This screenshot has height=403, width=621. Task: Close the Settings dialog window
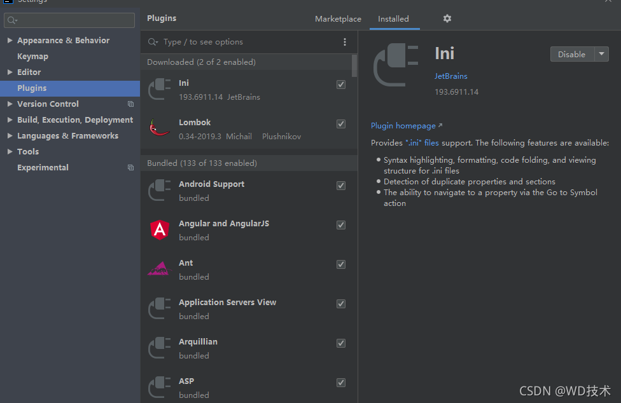tap(608, 1)
